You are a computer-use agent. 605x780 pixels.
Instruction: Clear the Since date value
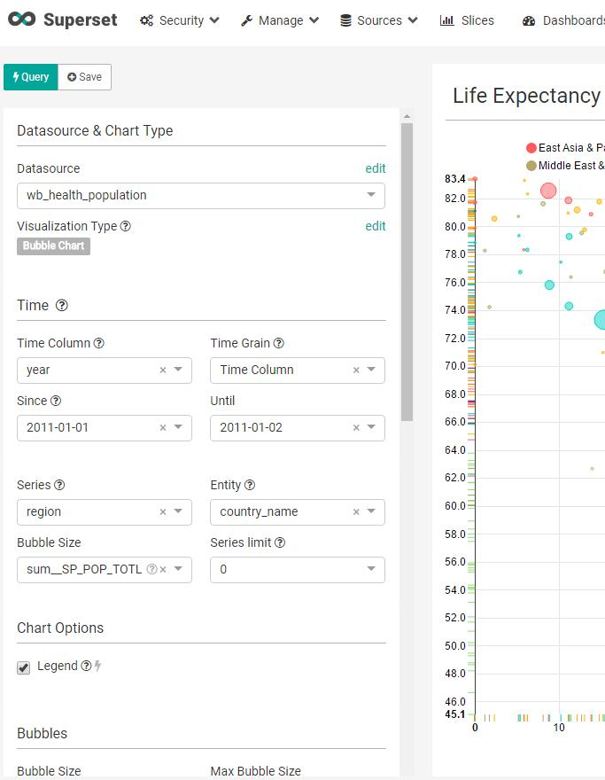tap(163, 427)
